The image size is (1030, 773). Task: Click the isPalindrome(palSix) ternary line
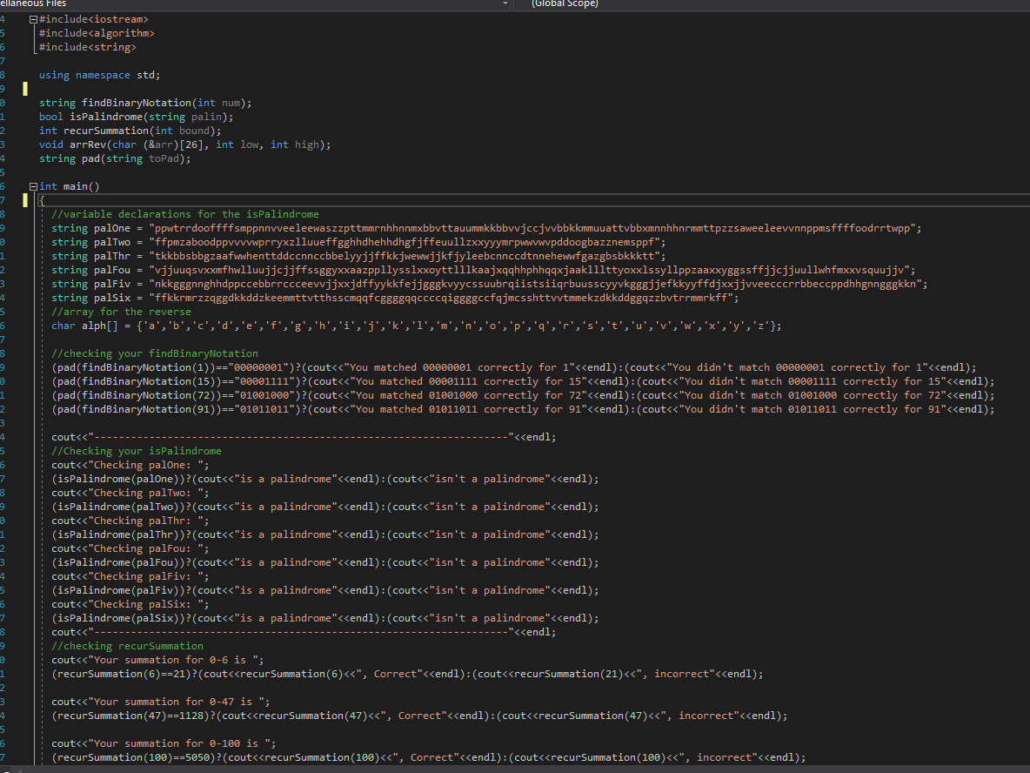[x=325, y=619]
